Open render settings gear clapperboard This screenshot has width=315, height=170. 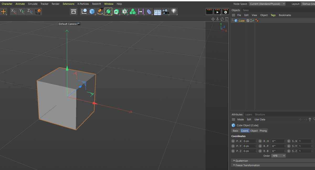pos(225,12)
